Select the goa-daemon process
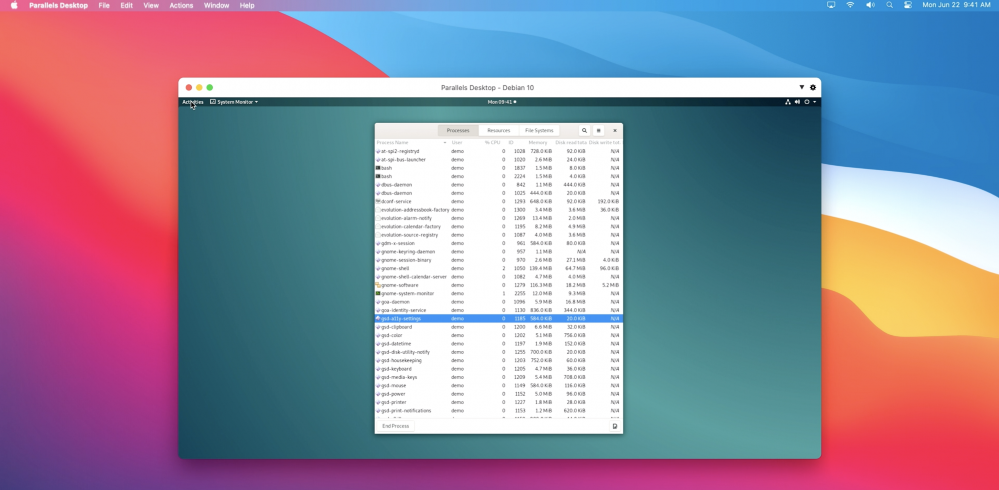This screenshot has height=490, width=999. 499,302
